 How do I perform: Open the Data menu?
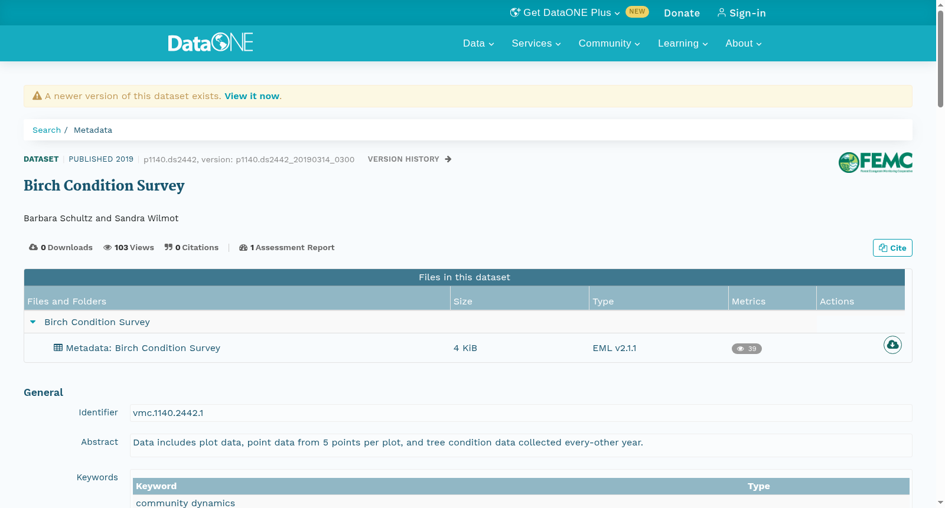[478, 44]
